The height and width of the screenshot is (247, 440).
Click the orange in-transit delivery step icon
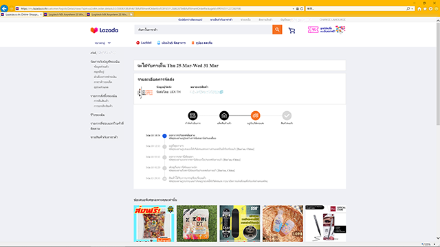tap(255, 115)
